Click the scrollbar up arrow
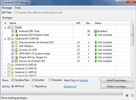This screenshot has height=100, width=136. 132,23
